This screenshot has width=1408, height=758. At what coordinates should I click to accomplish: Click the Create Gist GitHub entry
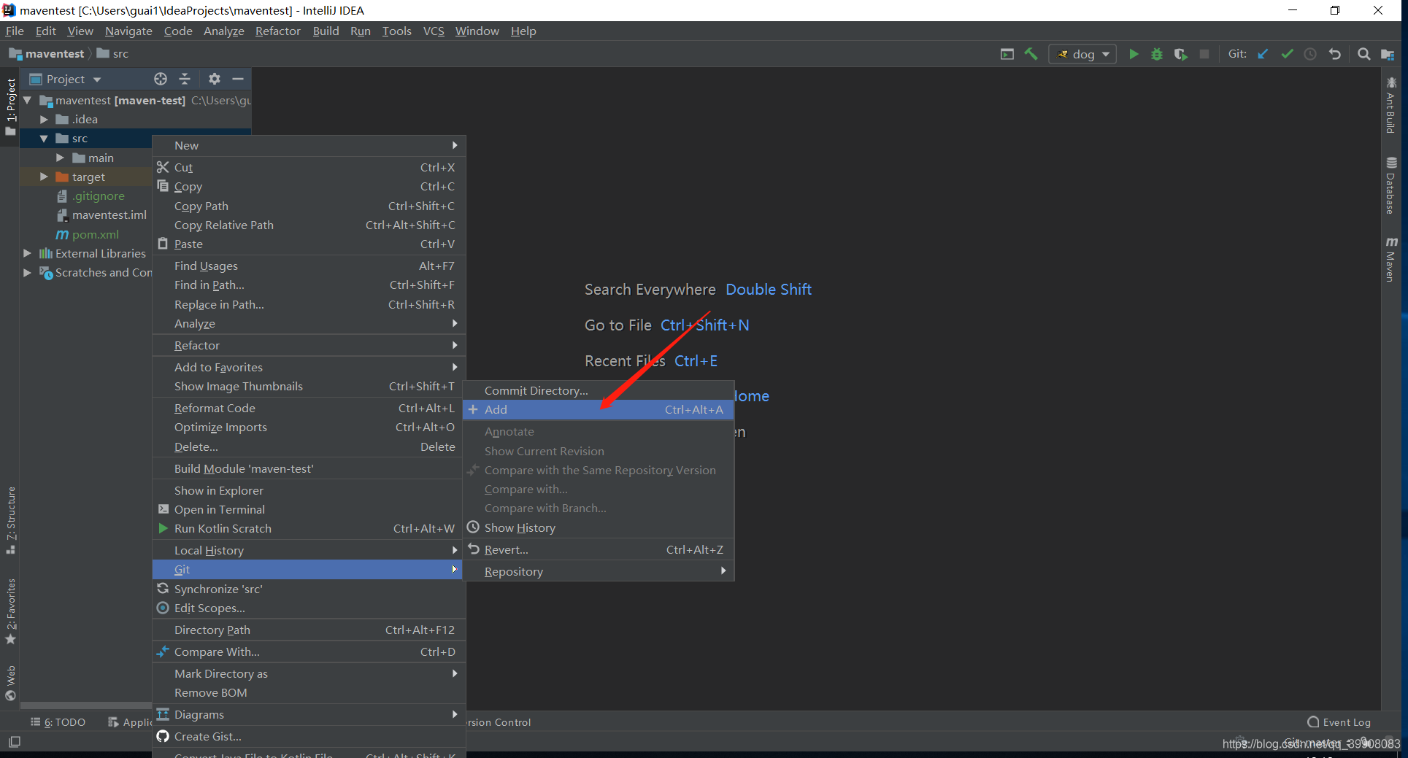(x=308, y=737)
